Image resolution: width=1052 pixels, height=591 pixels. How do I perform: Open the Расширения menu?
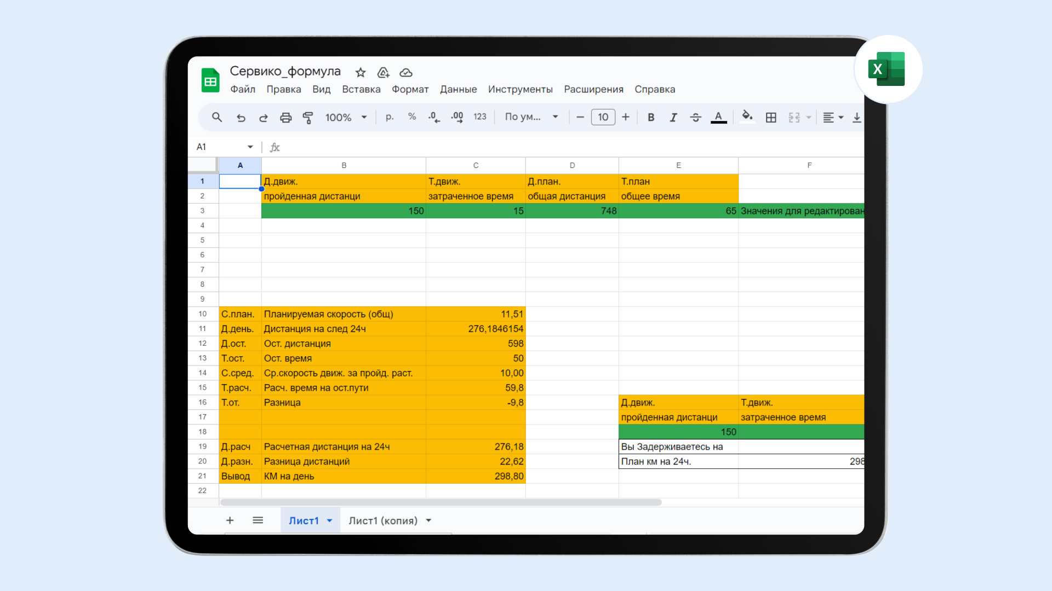tap(593, 89)
